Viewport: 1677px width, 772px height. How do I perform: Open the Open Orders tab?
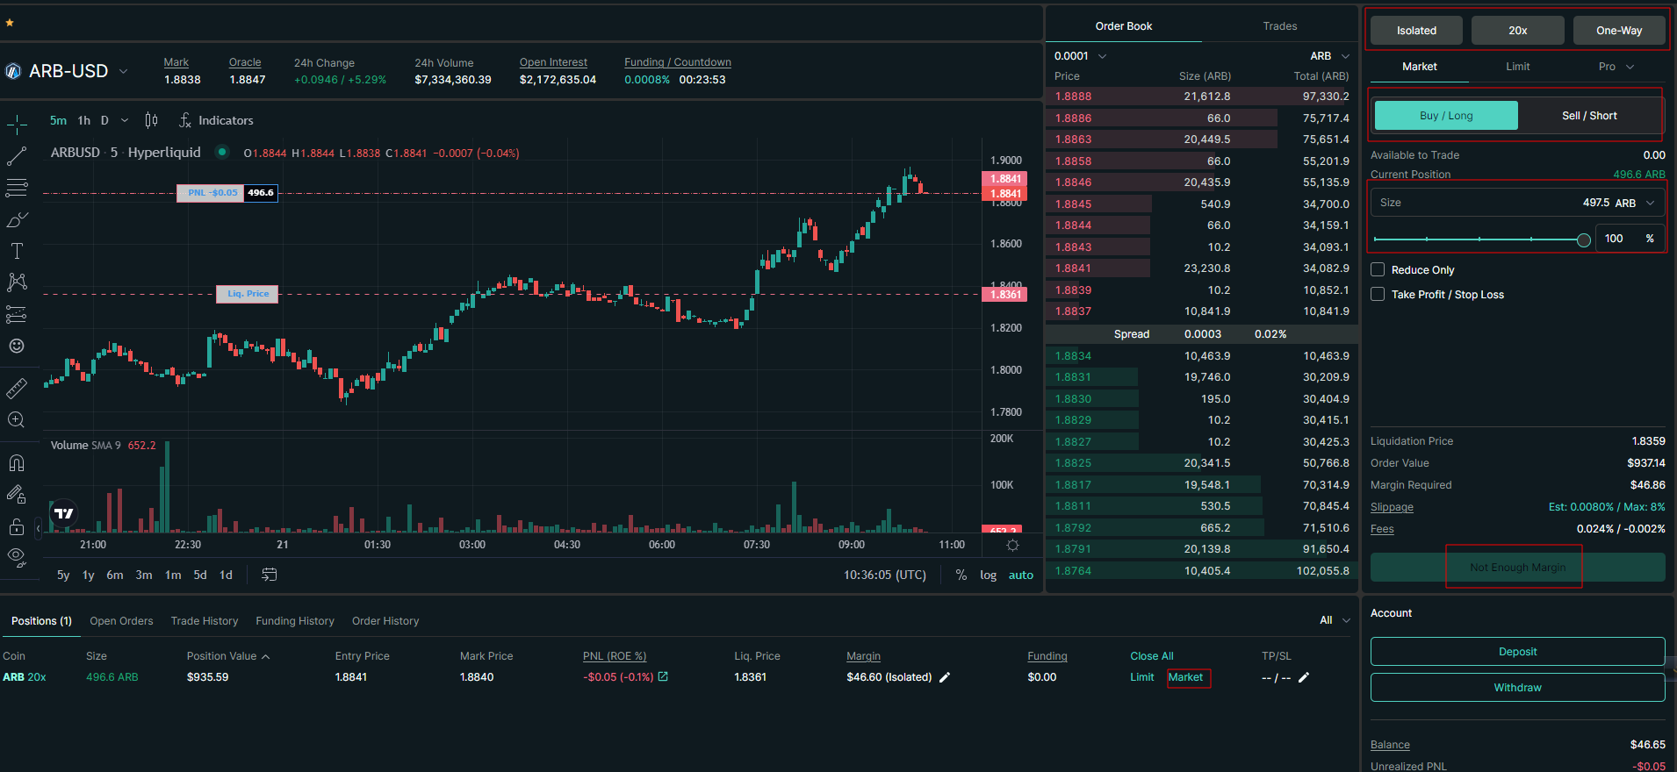click(121, 621)
